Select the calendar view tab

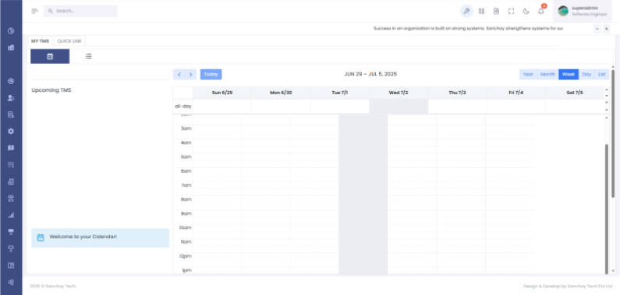50,56
